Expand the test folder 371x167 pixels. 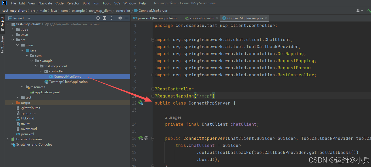click(18, 97)
